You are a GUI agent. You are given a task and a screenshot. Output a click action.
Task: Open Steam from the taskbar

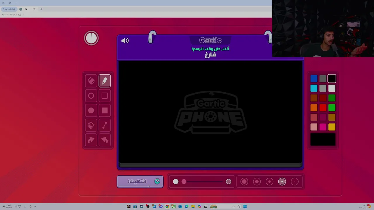click(141, 206)
